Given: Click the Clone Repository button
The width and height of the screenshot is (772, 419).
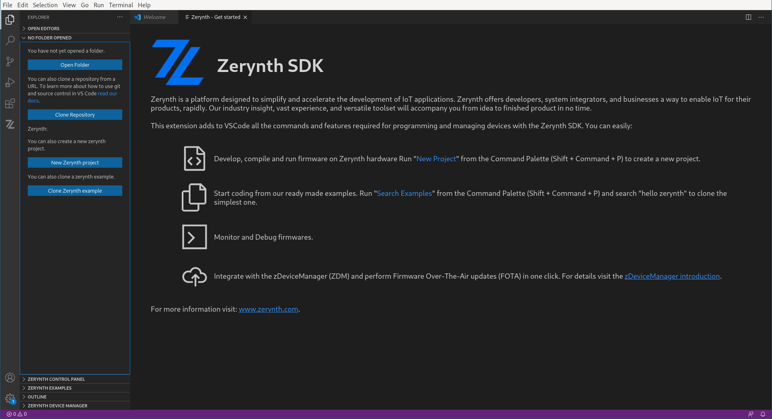Looking at the screenshot, I should (x=75, y=115).
